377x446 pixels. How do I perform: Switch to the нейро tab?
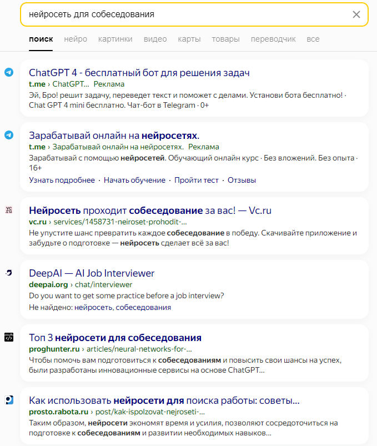click(x=76, y=39)
